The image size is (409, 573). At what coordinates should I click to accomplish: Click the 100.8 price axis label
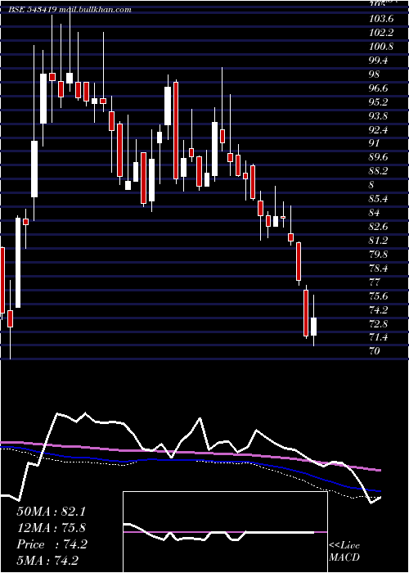pyautogui.click(x=382, y=47)
